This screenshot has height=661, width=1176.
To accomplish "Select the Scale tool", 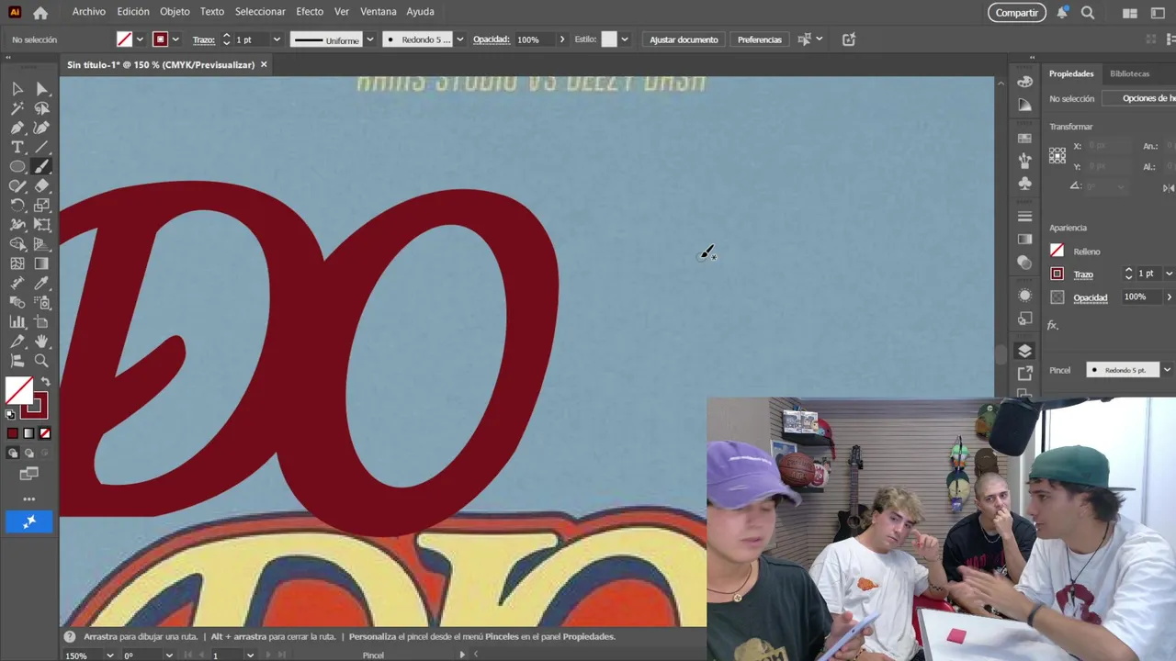I will (x=41, y=205).
